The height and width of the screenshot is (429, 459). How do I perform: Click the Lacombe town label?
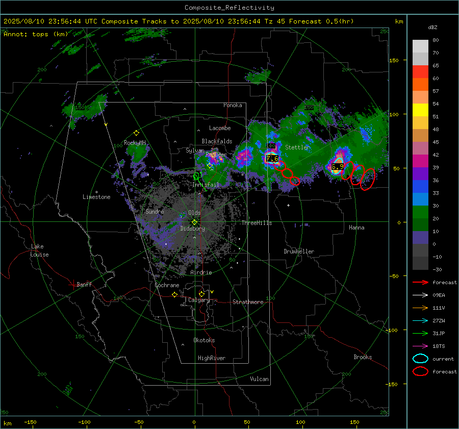(220, 128)
